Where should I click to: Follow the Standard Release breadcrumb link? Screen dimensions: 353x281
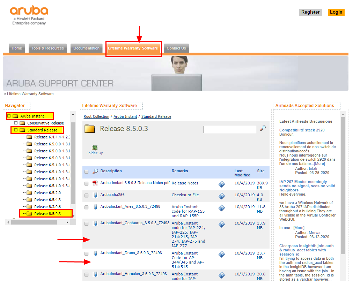tap(156, 116)
